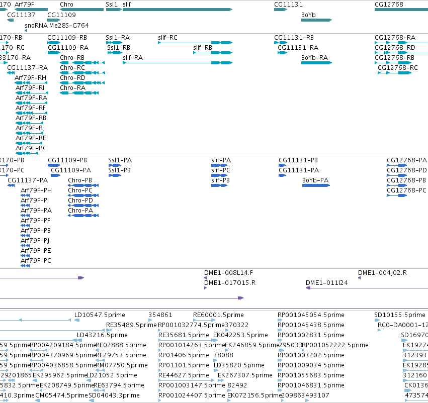Select EST RE35489.5prime
Viewport: 428px width, 403px height.
pyautogui.click(x=131, y=325)
